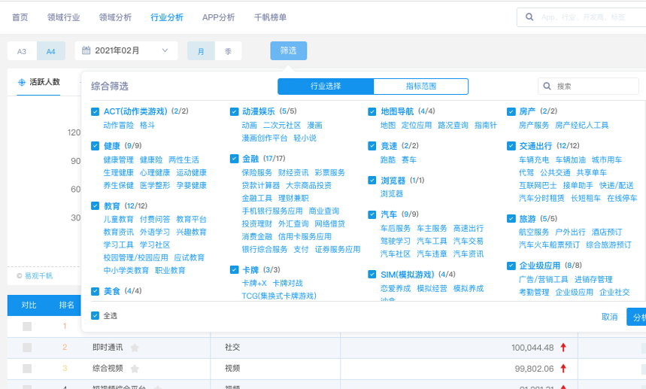Uncheck the ACT(动作类游戏) category checkbox
Image resolution: width=646 pixels, height=389 pixels.
pyautogui.click(x=96, y=111)
